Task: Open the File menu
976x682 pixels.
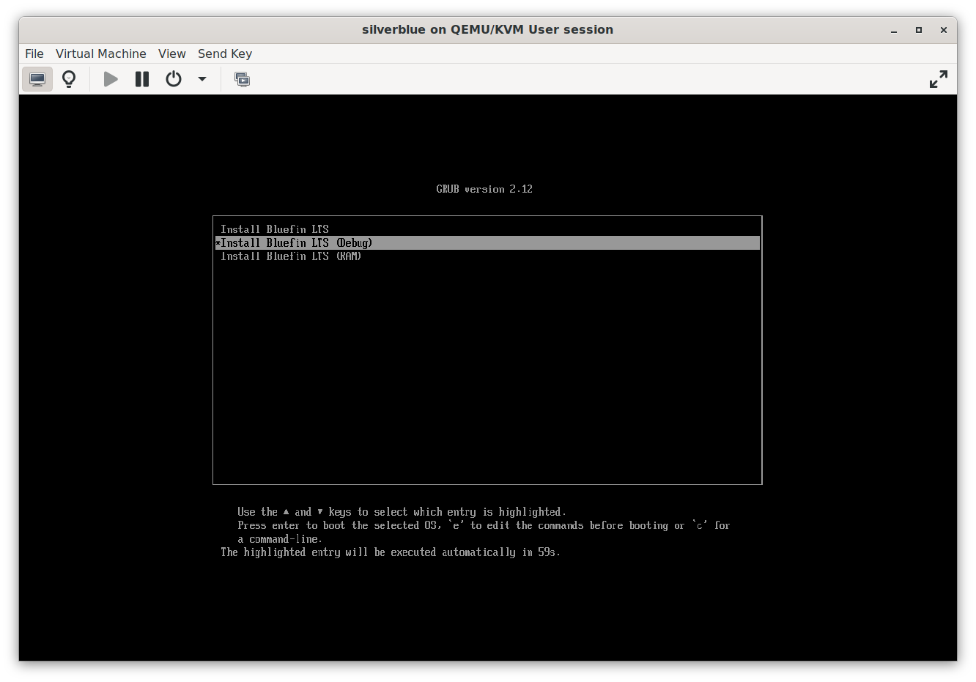Action: pyautogui.click(x=34, y=53)
